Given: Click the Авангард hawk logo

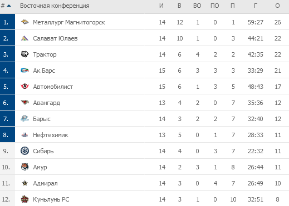Looking at the screenshot, I should [25, 102].
